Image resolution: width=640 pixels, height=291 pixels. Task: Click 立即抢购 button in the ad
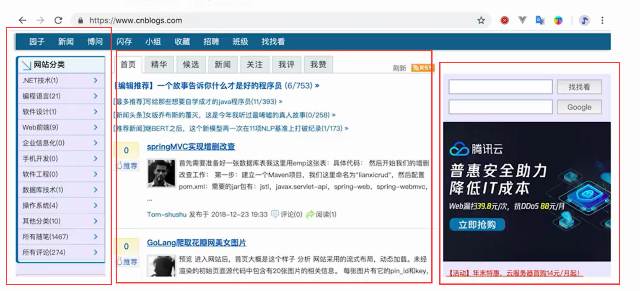pos(477,225)
